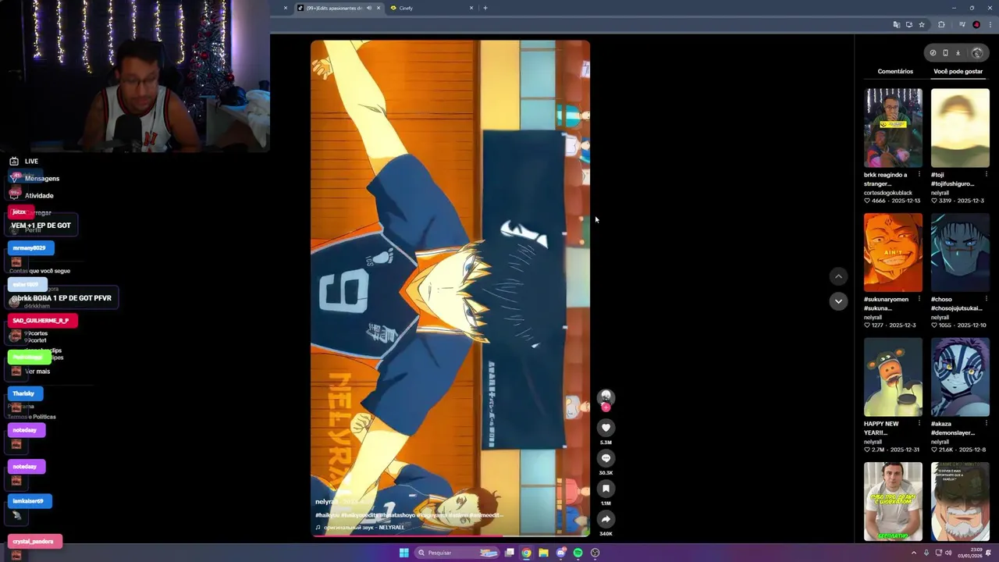The width and height of the screenshot is (999, 562).
Task: Open comments via the speech bubble icon
Action: click(606, 458)
